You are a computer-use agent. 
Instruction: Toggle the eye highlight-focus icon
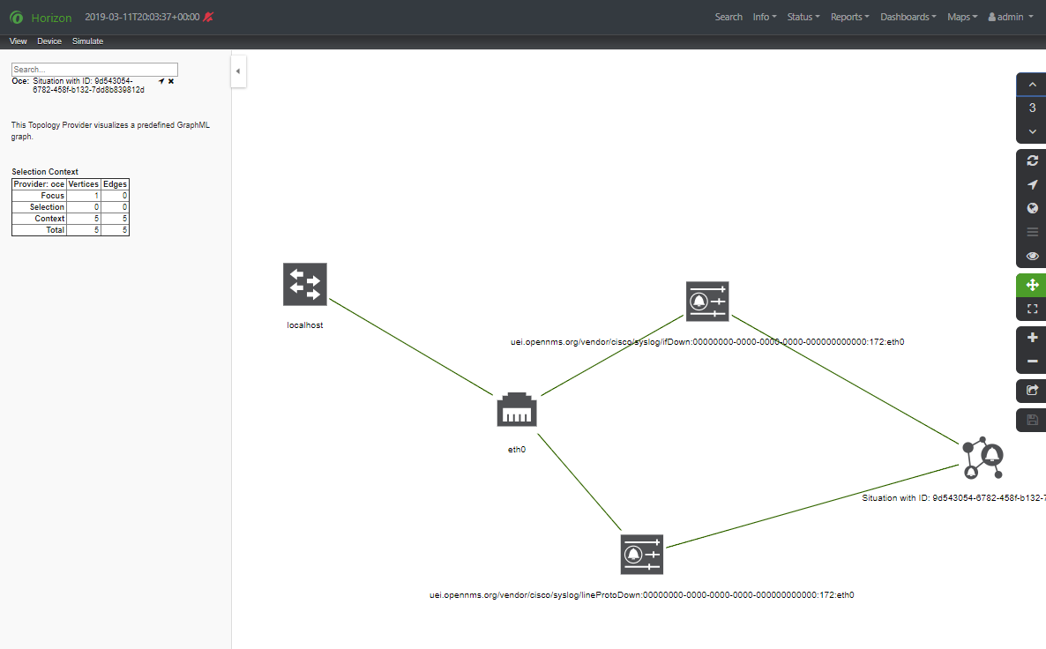click(x=1031, y=256)
